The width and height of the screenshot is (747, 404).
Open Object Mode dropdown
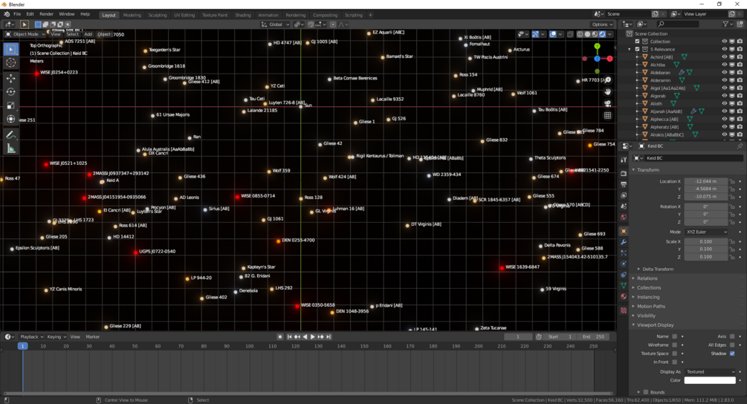(x=25, y=34)
